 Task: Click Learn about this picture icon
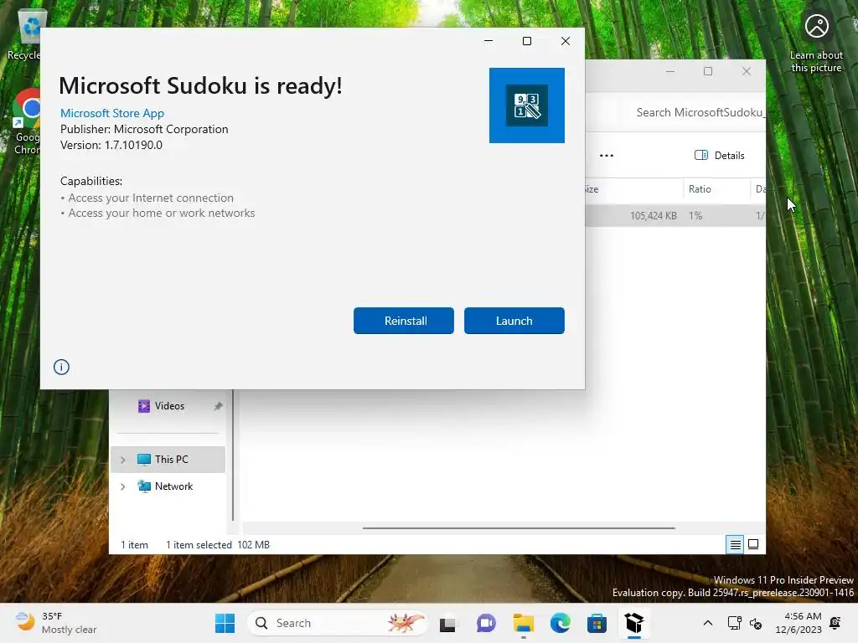pyautogui.click(x=816, y=42)
